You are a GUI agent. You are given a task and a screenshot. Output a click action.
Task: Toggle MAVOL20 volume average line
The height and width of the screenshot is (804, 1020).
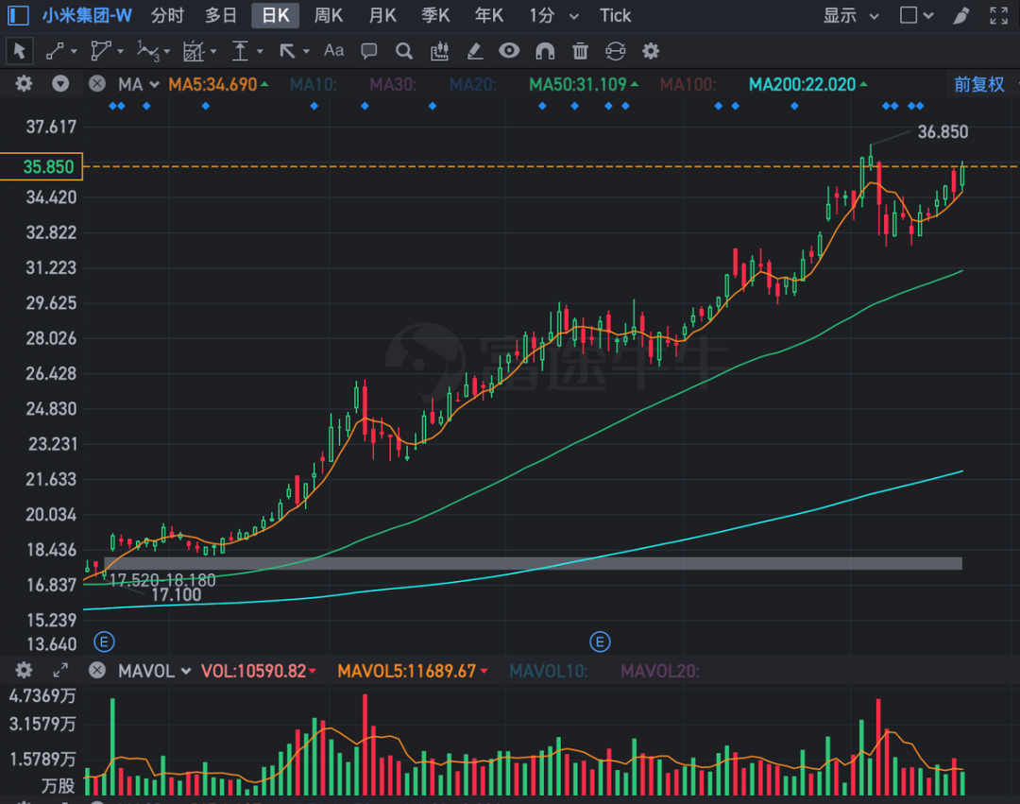(659, 671)
